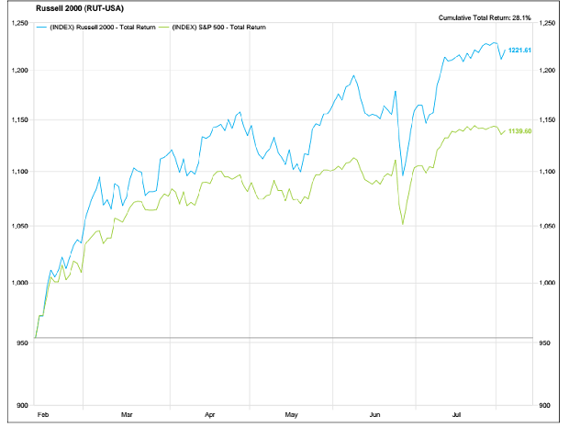Toggle the S&P 500 Total Return legend entry

pyautogui.click(x=213, y=28)
